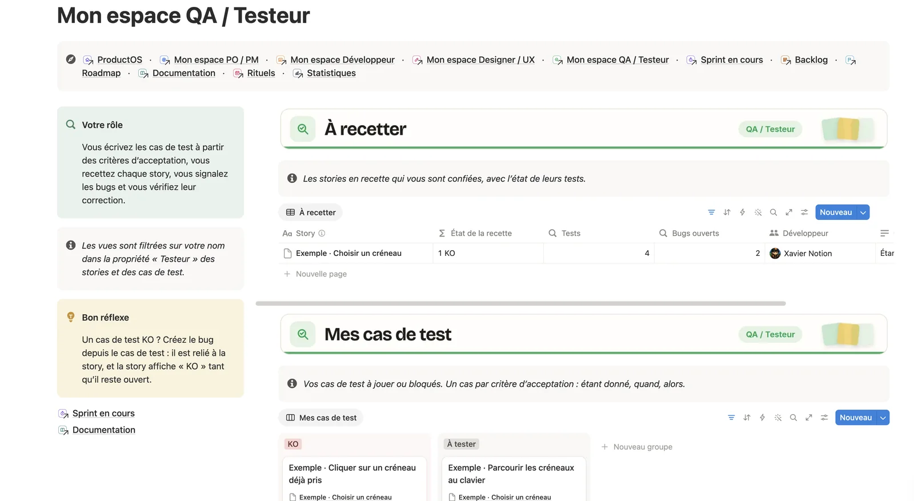Select the Mes cas de test board view tab
Screen dimensions: 914x501
tap(321, 418)
